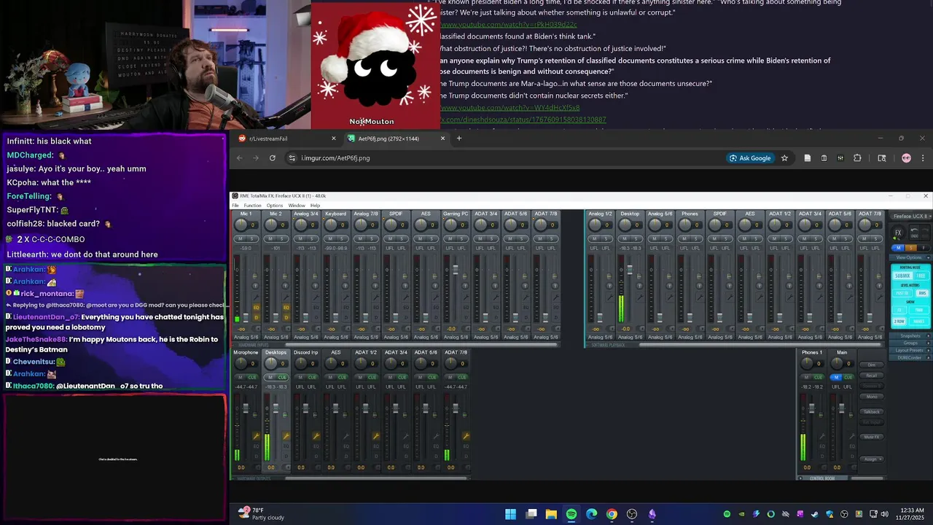Open Gaming PC input channel settings wrench
The image size is (933, 525).
[466, 297]
